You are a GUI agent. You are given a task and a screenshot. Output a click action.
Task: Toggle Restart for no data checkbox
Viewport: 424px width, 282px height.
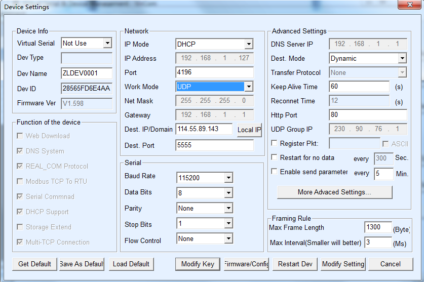click(x=275, y=158)
